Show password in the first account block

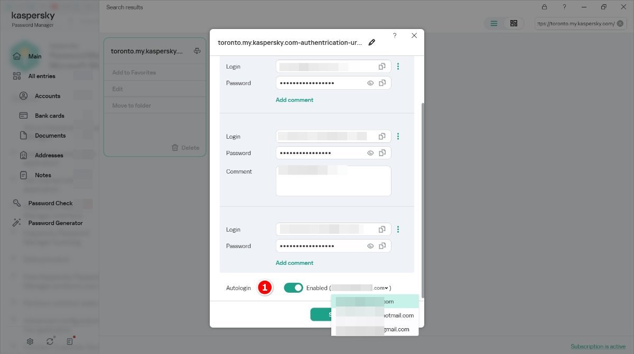coord(370,83)
